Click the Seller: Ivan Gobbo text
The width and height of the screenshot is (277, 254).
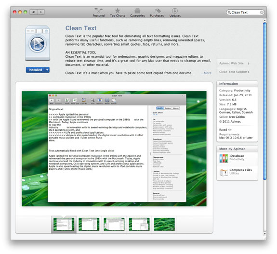232,117
